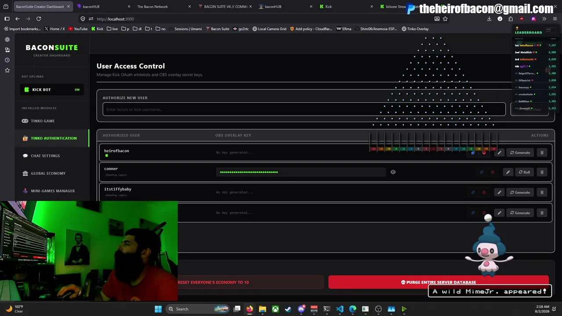This screenshot has height=316, width=562.
Task: Edit conner user with pencil icon
Action: pos(508,172)
